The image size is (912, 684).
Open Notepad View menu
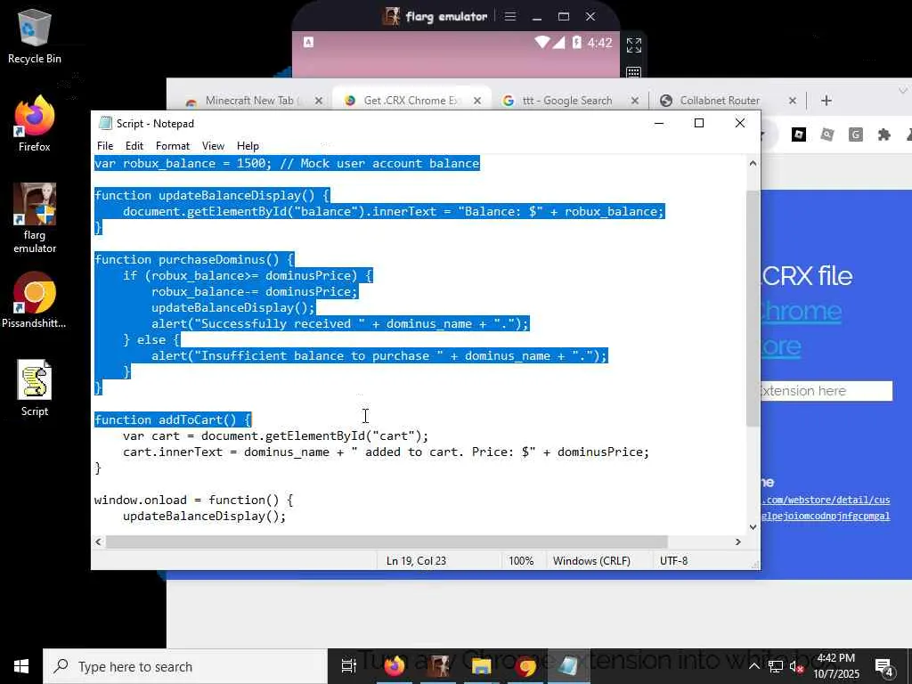[213, 146]
